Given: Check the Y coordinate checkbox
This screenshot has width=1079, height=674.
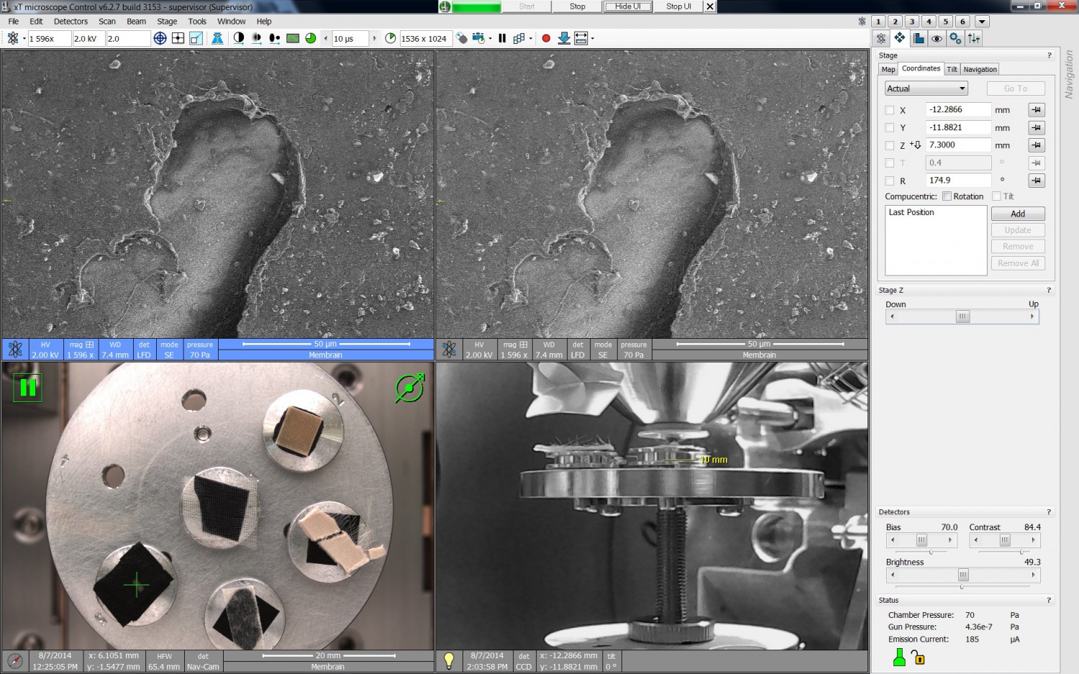Looking at the screenshot, I should pos(890,127).
